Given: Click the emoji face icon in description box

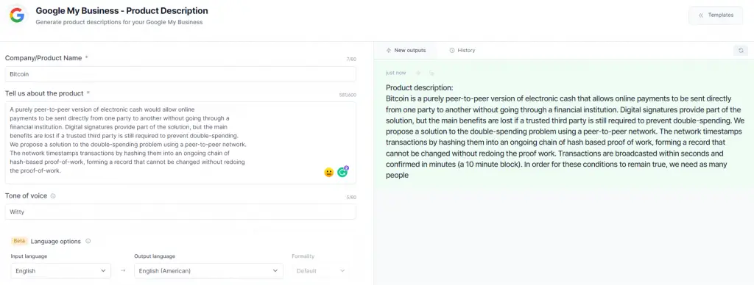Looking at the screenshot, I should tap(329, 172).
